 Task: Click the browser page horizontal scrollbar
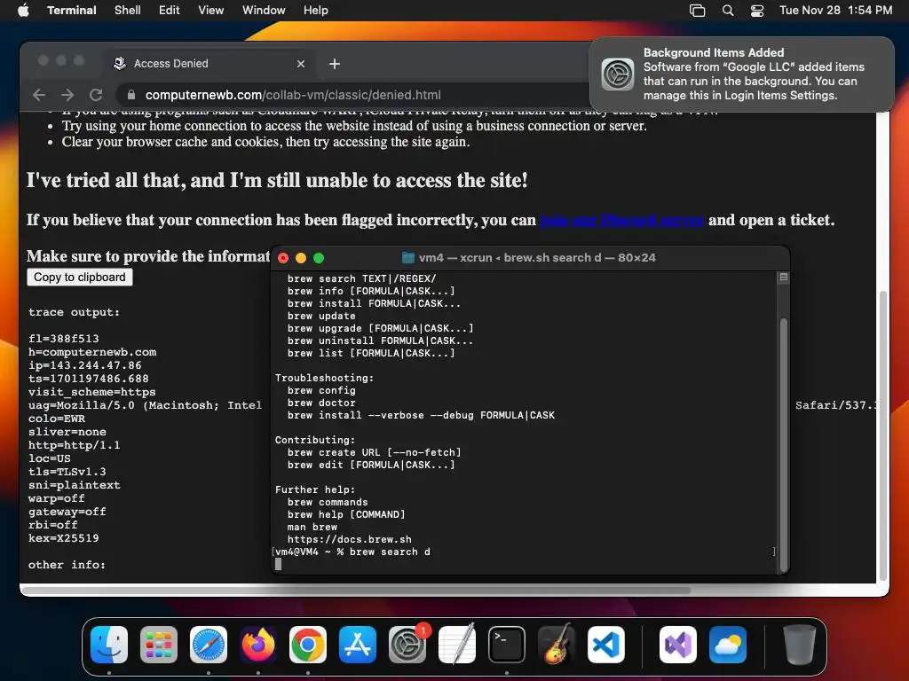(356, 591)
